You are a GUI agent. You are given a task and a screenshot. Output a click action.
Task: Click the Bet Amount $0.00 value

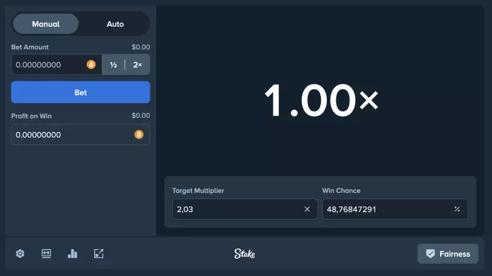click(140, 47)
